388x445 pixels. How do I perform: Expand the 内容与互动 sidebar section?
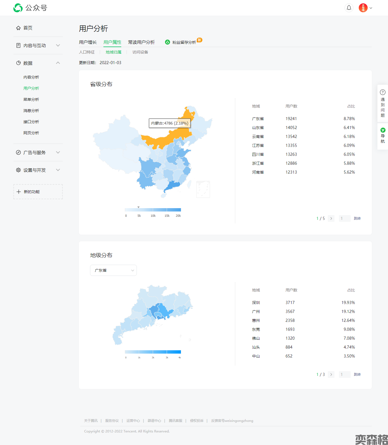[x=58, y=45]
